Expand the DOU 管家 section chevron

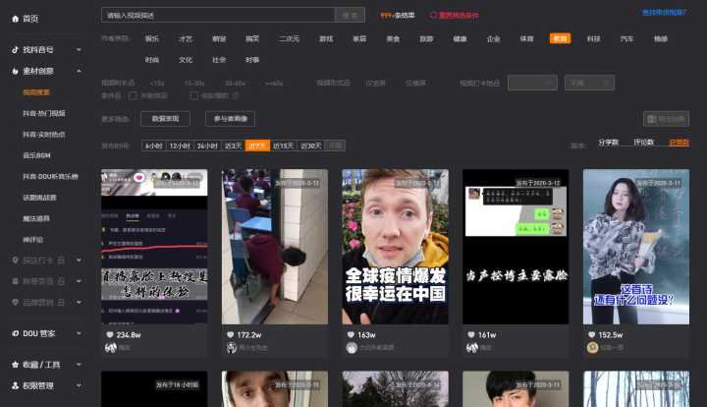79,333
